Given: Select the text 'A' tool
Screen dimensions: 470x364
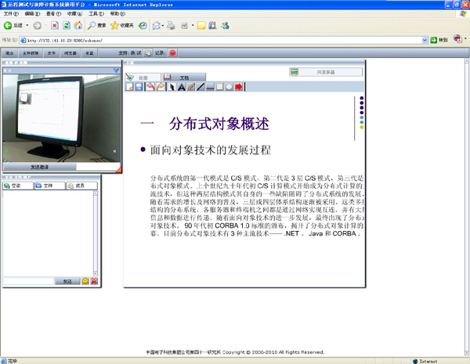Looking at the screenshot, I should [x=182, y=87].
